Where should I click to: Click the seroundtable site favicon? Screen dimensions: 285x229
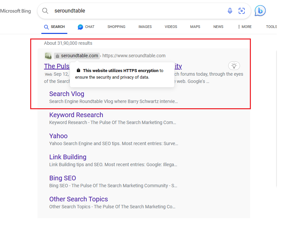(48, 56)
